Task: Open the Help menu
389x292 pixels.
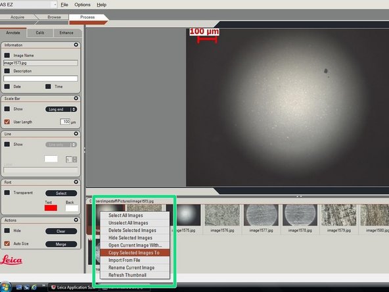Action: pos(101,5)
